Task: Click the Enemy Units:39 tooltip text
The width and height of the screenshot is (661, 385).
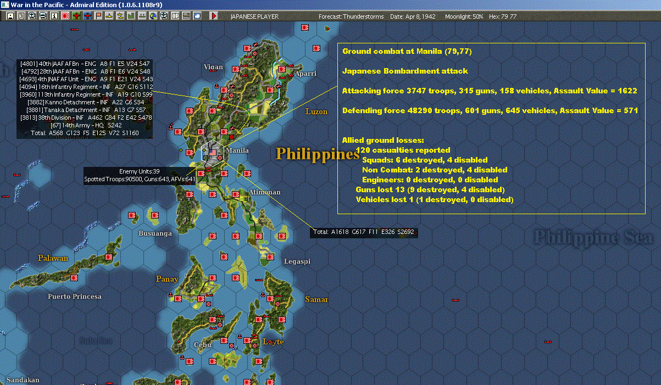Action: click(x=140, y=171)
